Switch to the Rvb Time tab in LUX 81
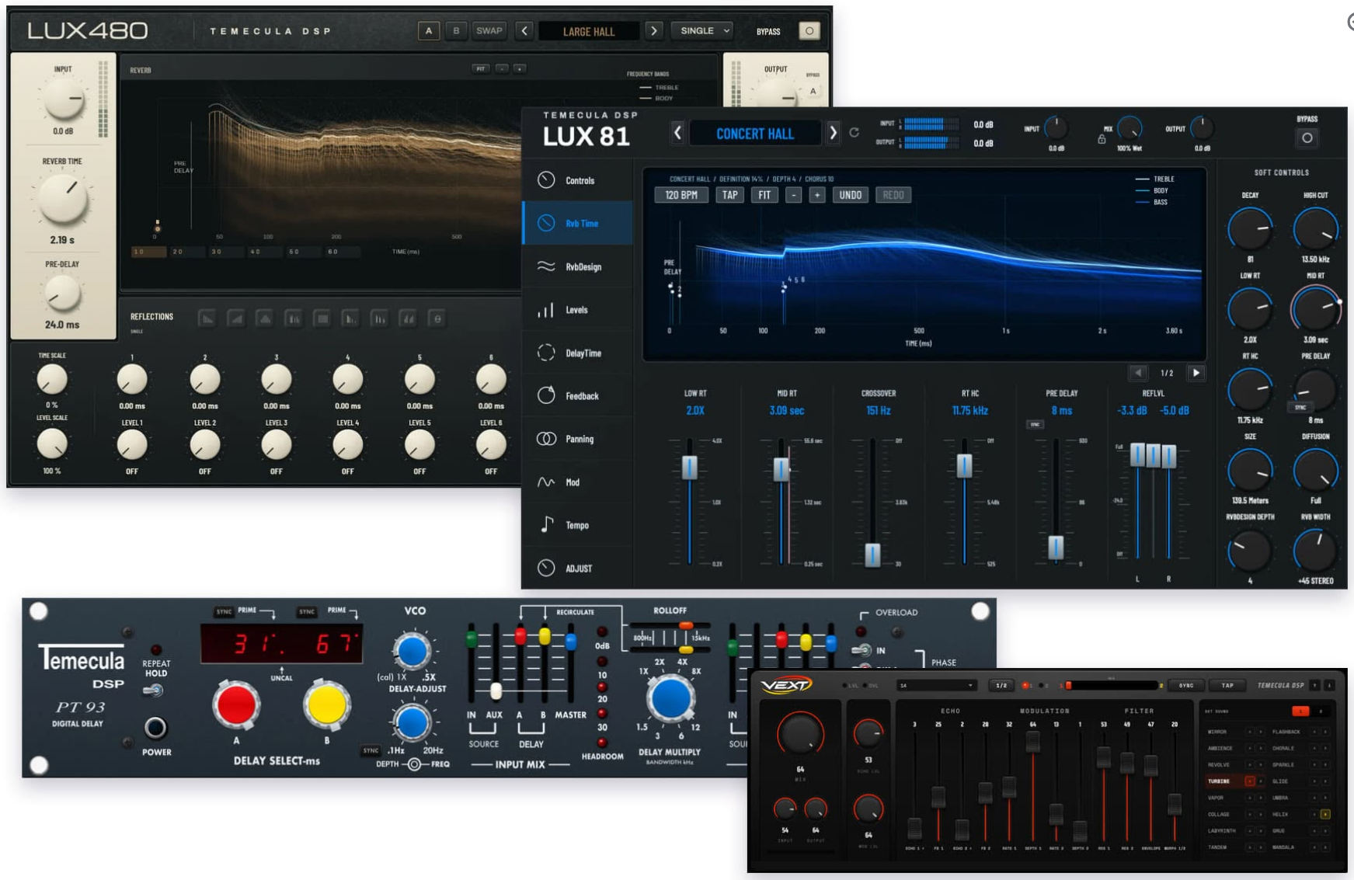Image resolution: width=1354 pixels, height=880 pixels. click(x=578, y=224)
